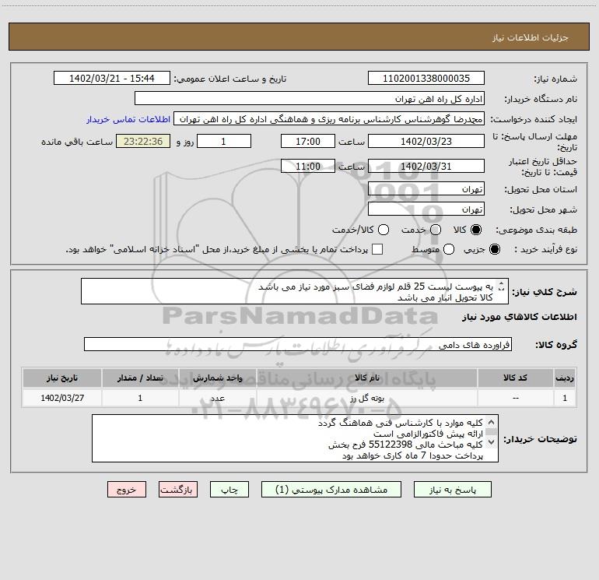Click the 'واحد شمارش' column header
Screen dimensions: 599x580
pyautogui.click(x=218, y=378)
